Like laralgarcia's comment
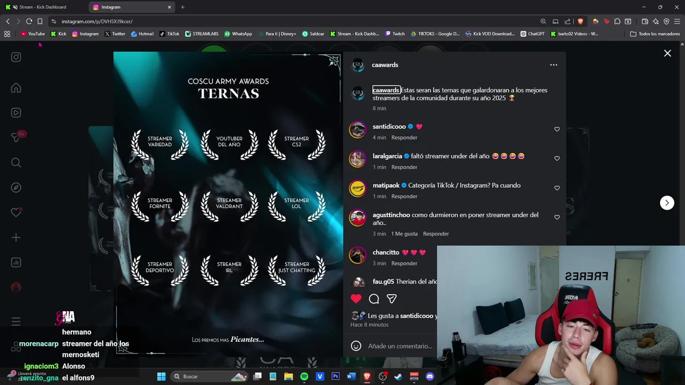The height and width of the screenshot is (385, 685). (557, 159)
